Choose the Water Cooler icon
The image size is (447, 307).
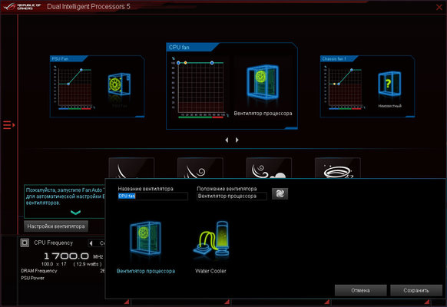(x=211, y=239)
